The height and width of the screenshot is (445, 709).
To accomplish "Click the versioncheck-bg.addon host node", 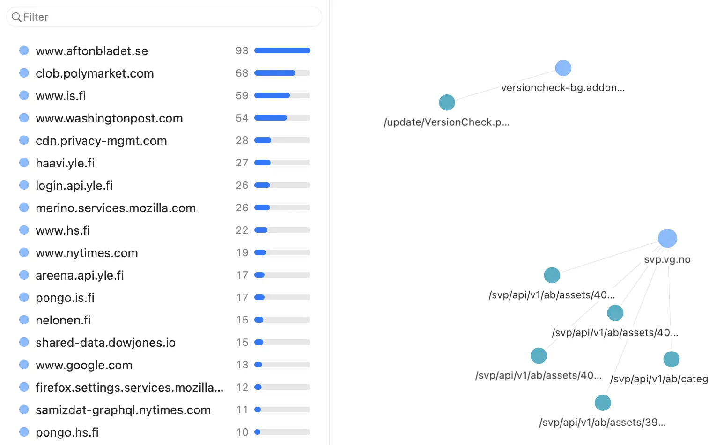I will pyautogui.click(x=563, y=68).
